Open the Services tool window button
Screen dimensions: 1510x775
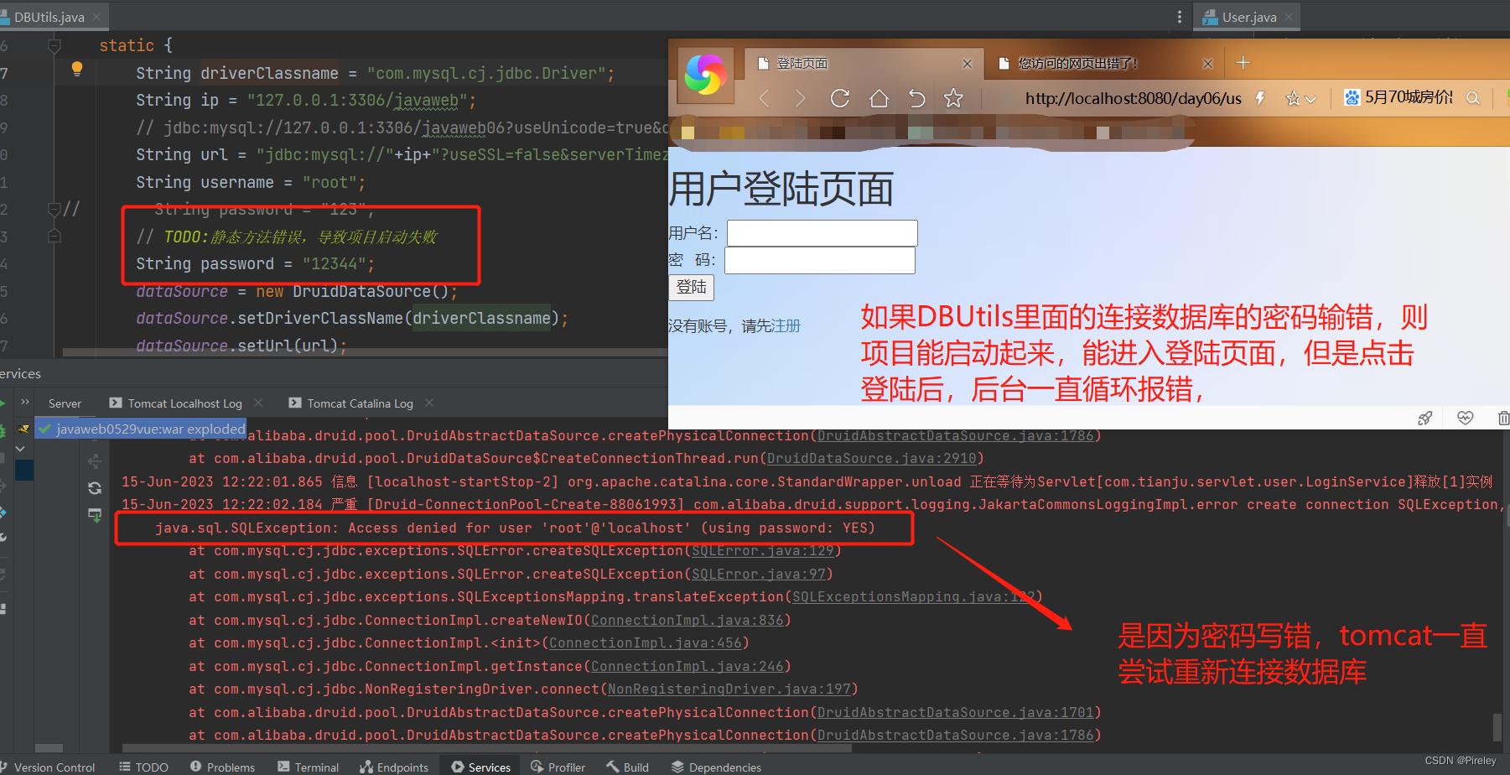click(480, 767)
